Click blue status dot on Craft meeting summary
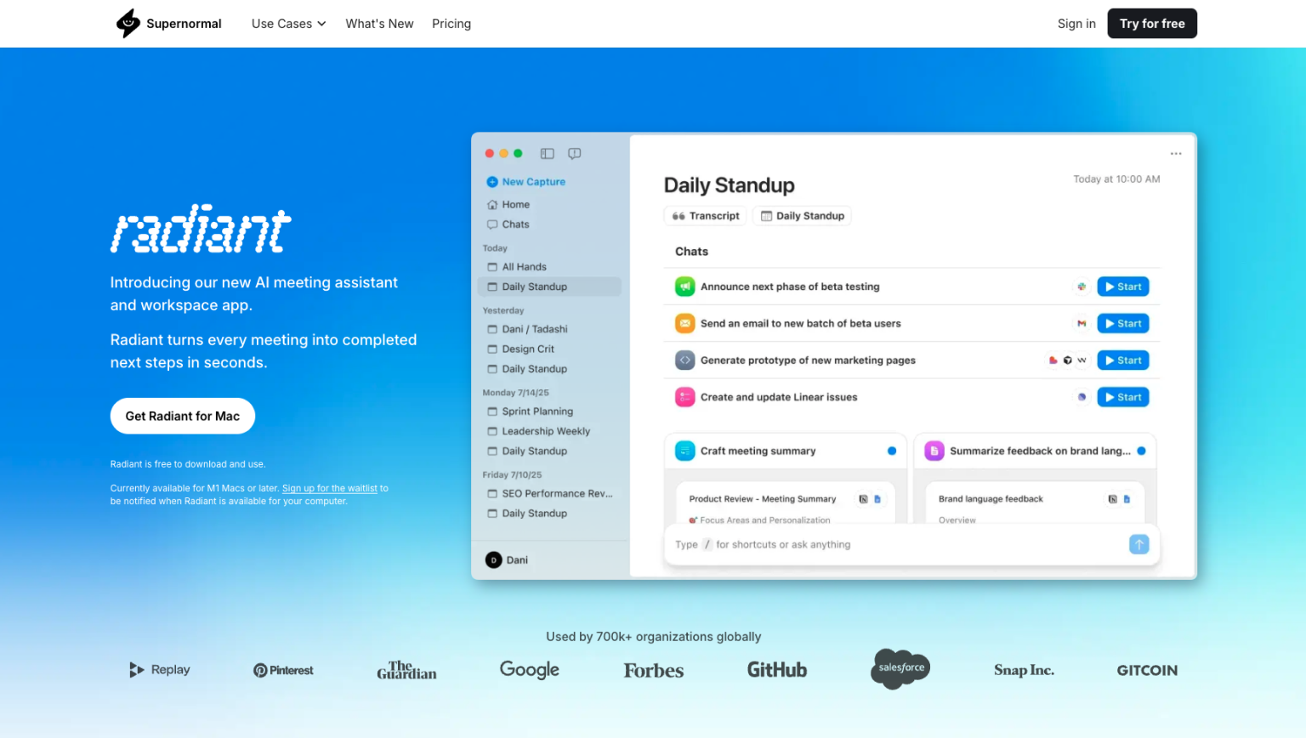The height and width of the screenshot is (738, 1306). [892, 451]
